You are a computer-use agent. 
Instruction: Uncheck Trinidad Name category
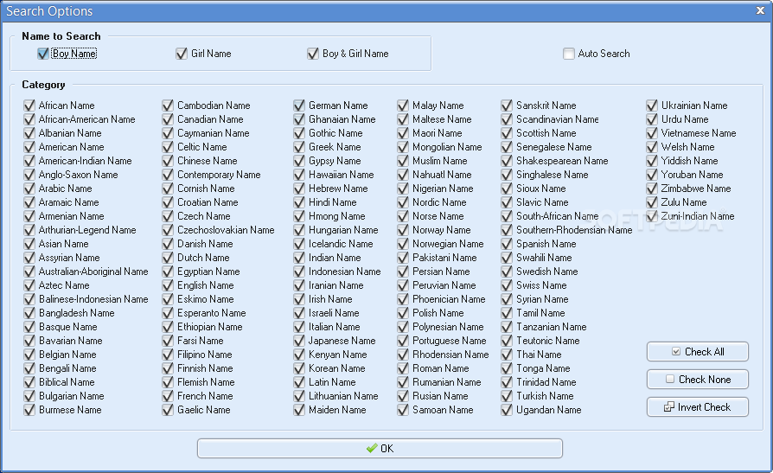click(507, 382)
